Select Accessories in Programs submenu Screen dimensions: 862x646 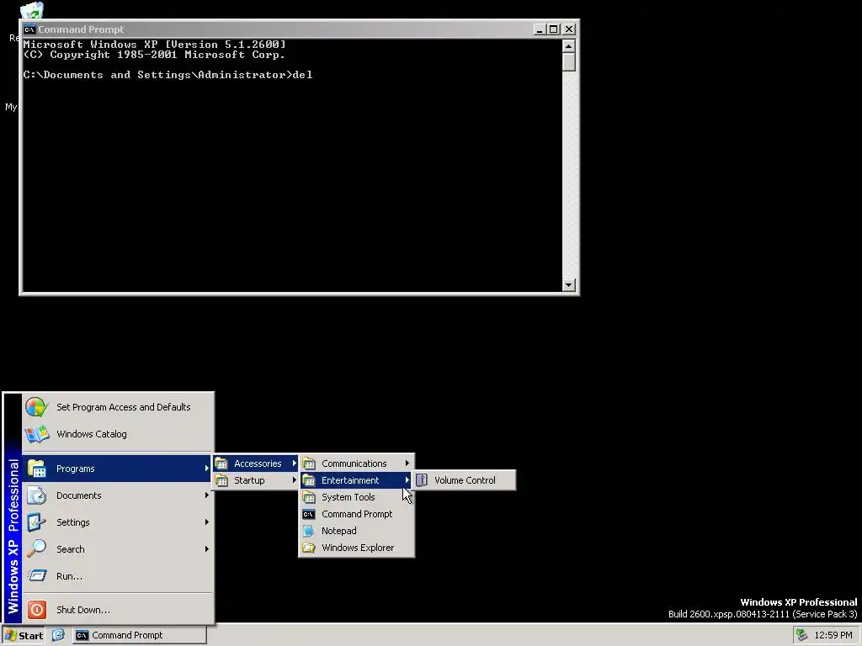pyautogui.click(x=256, y=463)
